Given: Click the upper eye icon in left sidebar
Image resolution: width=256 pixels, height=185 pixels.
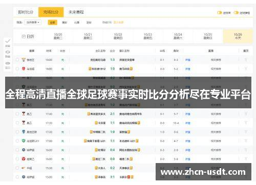Looking at the screenshot, I should point(8,52).
